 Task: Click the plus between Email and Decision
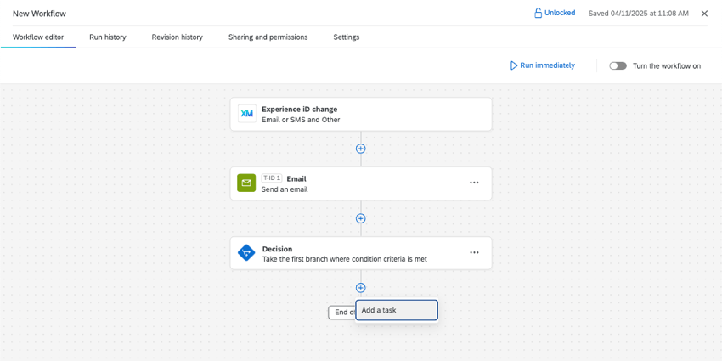360,218
